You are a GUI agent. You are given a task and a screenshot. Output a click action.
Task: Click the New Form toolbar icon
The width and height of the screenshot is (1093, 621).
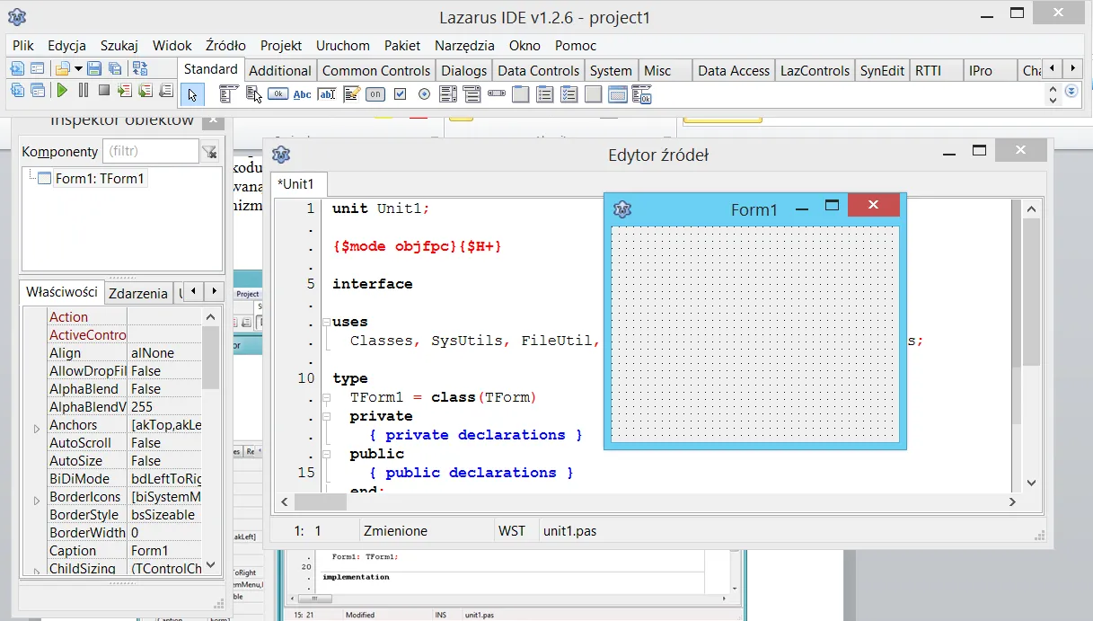coord(38,68)
